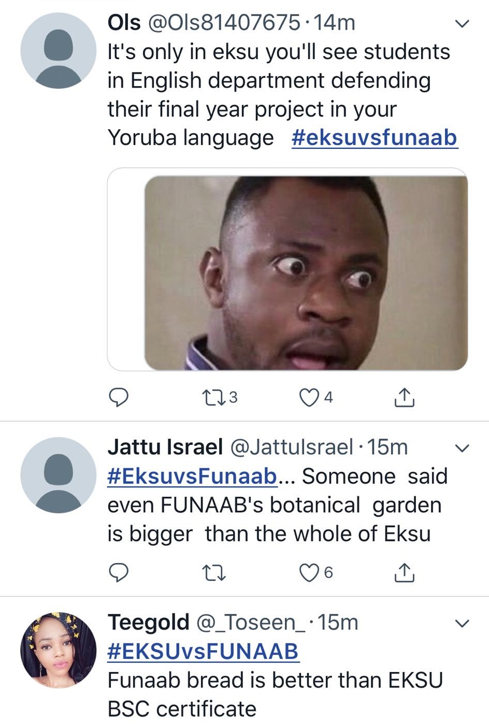This screenshot has height=728, width=489.
Task: Tap the #EksuvsFunaab hashtag in Jattu's tweet
Action: pos(192,476)
